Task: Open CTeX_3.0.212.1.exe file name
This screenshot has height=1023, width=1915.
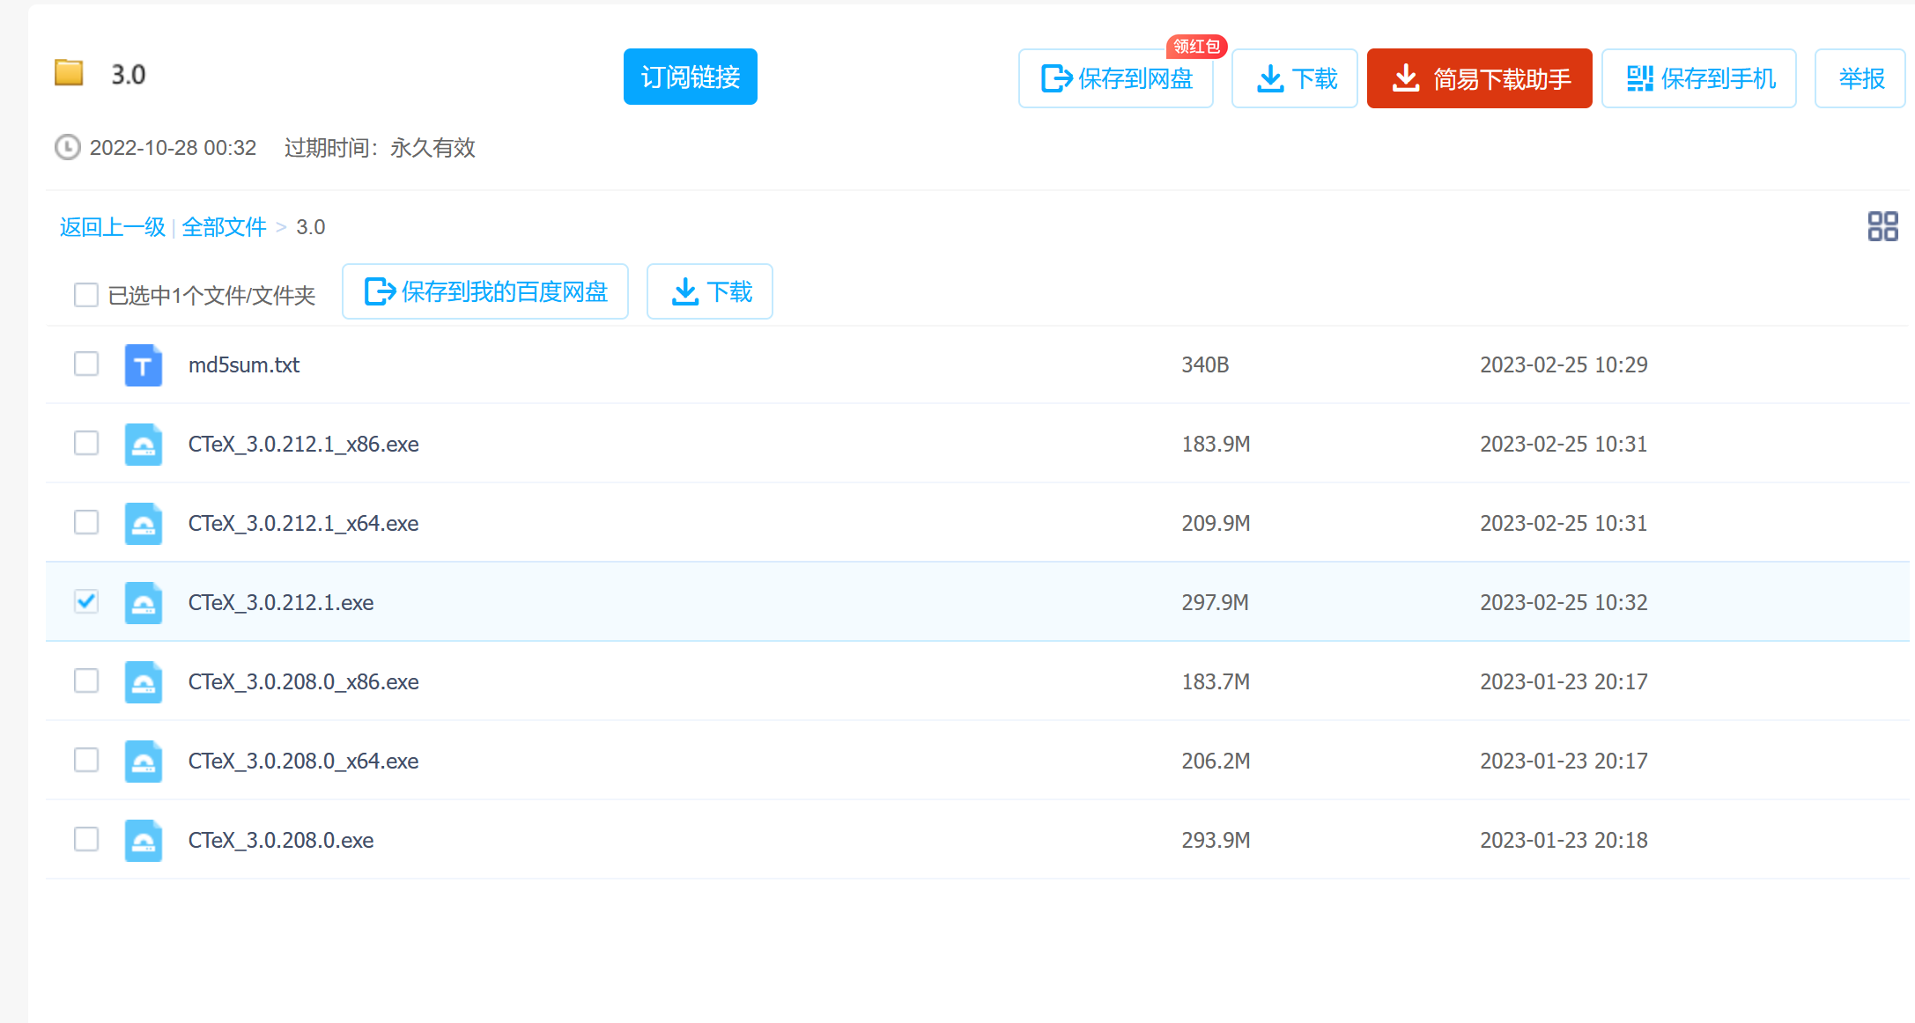Action: tap(281, 602)
